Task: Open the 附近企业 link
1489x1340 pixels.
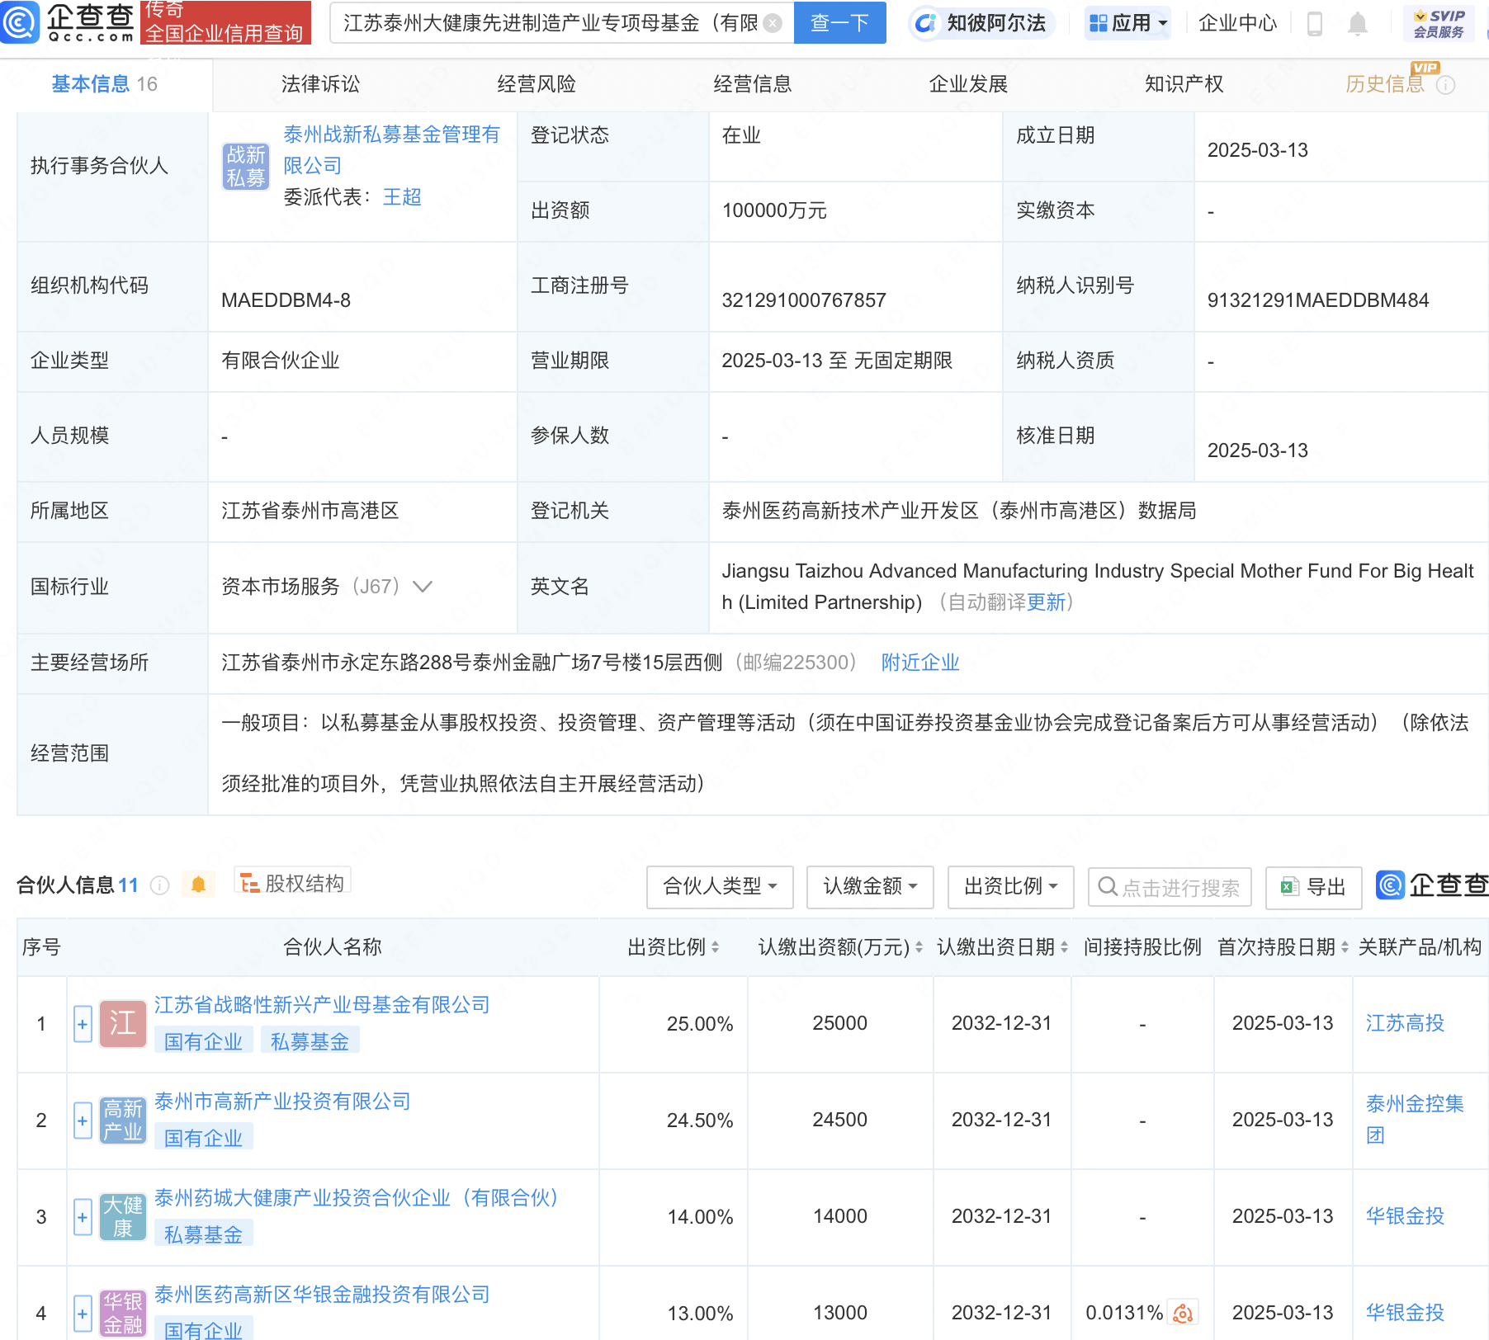Action: [x=920, y=663]
